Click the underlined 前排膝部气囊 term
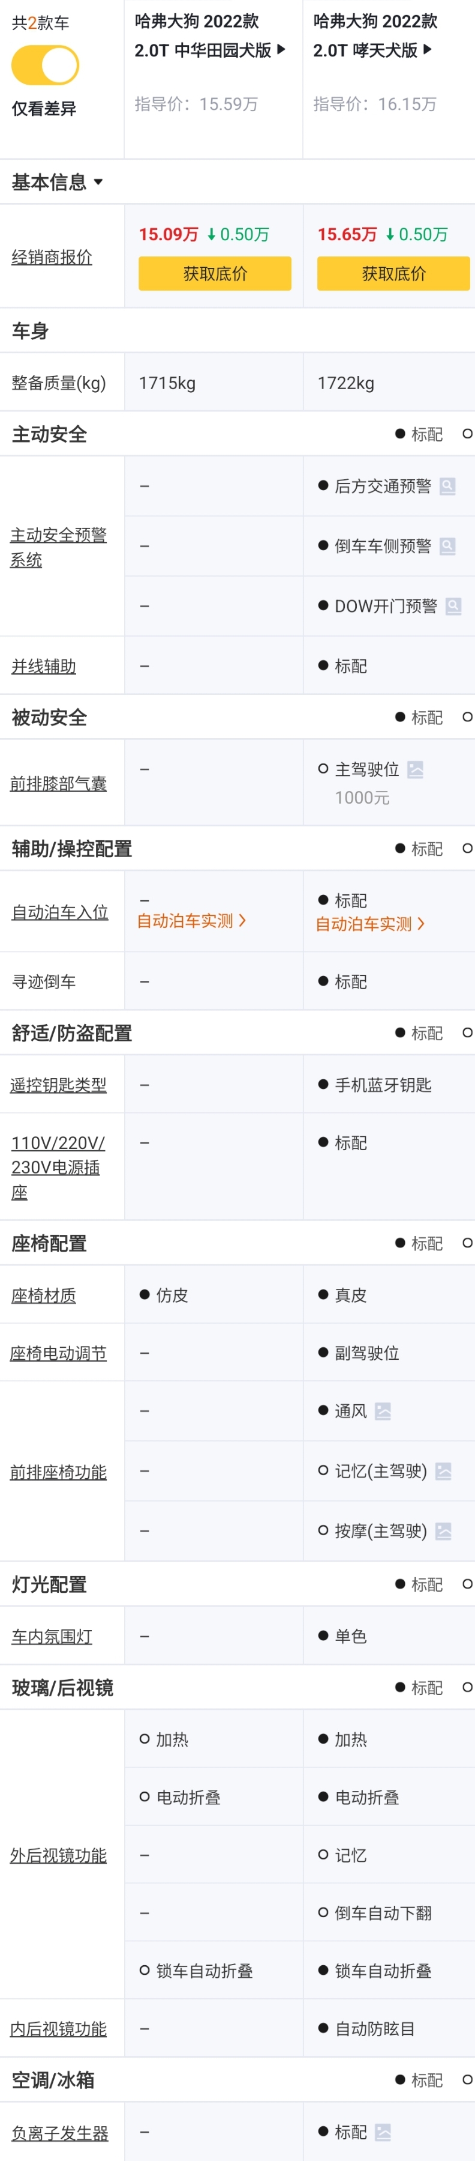The width and height of the screenshot is (475, 2161). coord(56,781)
